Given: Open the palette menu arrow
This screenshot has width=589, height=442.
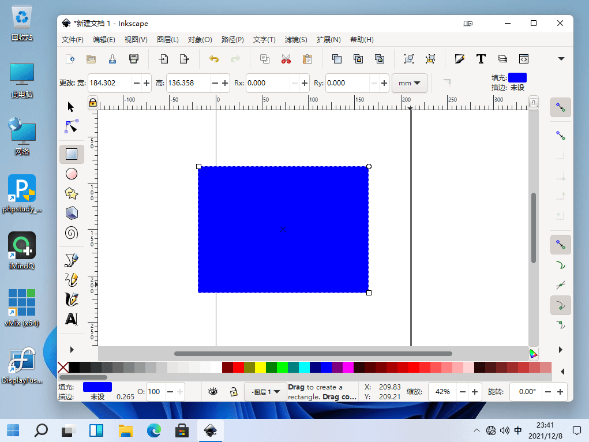Looking at the screenshot, I should 562,372.
